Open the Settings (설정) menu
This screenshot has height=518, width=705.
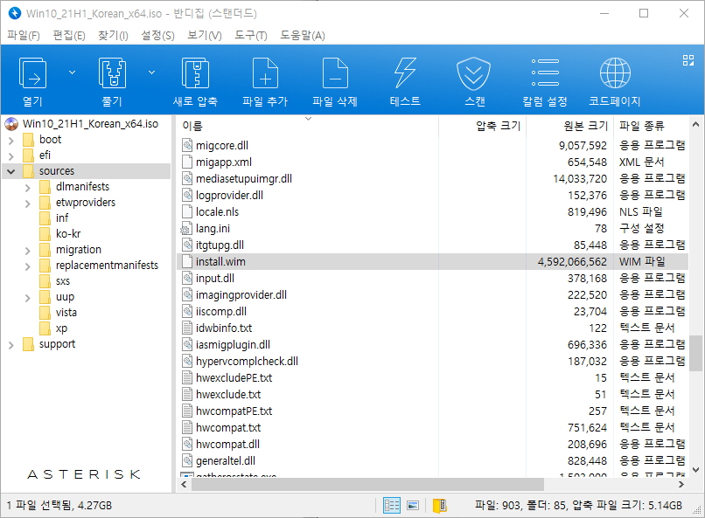157,36
